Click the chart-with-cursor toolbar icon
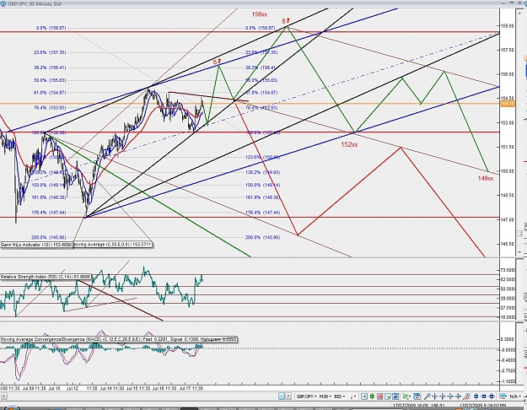This screenshot has height=410, width=527. tap(388, 397)
